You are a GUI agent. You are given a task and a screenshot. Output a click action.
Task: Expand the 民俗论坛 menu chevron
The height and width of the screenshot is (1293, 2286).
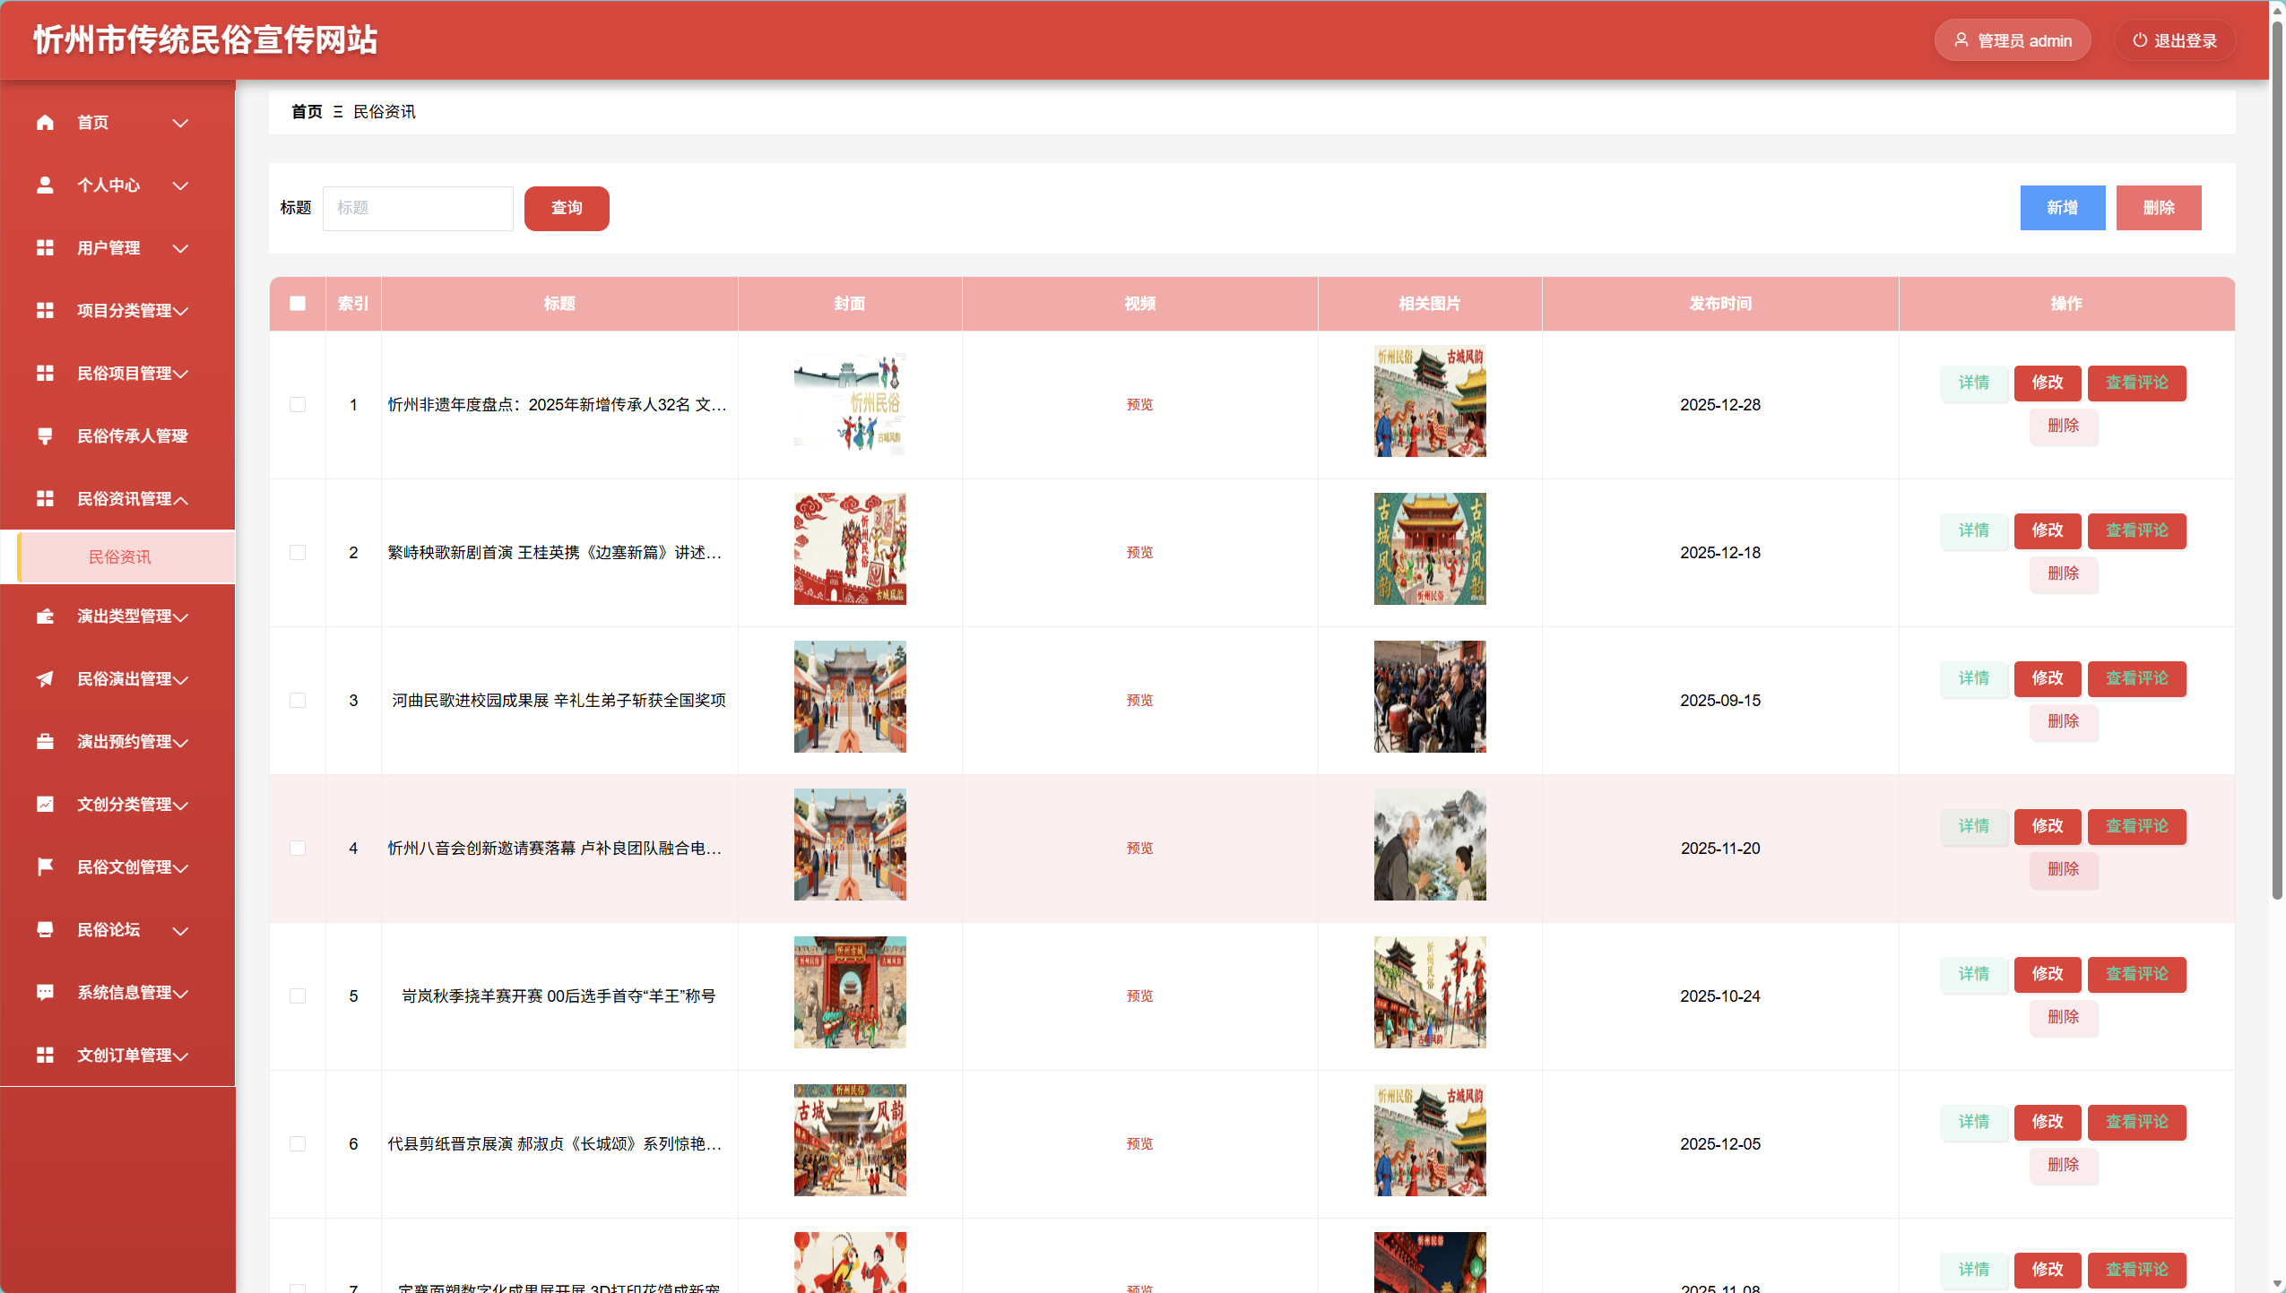point(180,931)
